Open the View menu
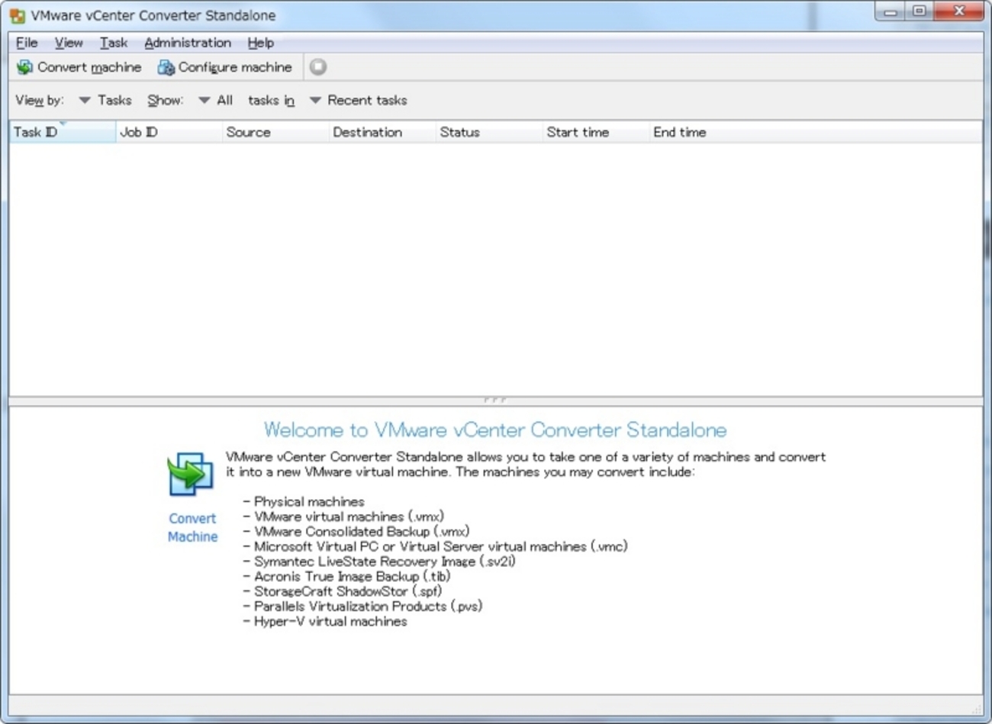This screenshot has width=992, height=724. tap(69, 43)
